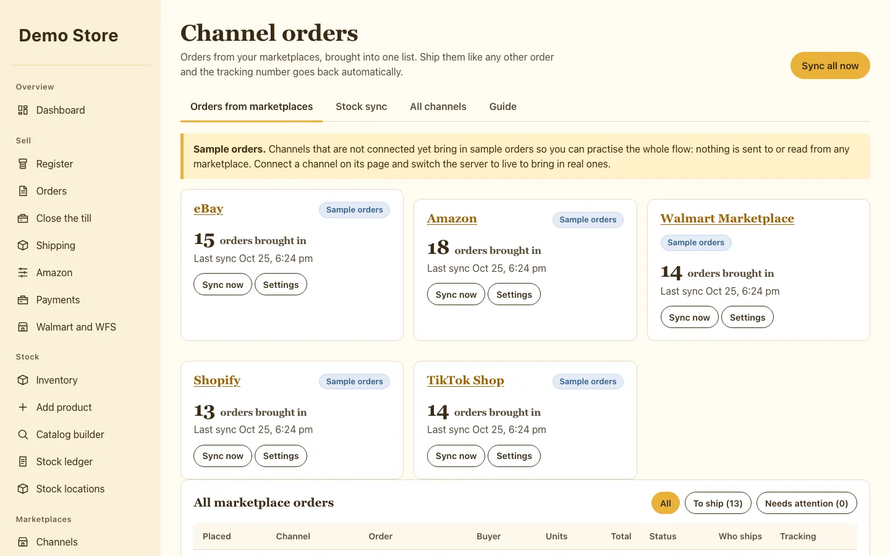The height and width of the screenshot is (556, 890).
Task: Open the Stock locations icon
Action: pyautogui.click(x=23, y=489)
